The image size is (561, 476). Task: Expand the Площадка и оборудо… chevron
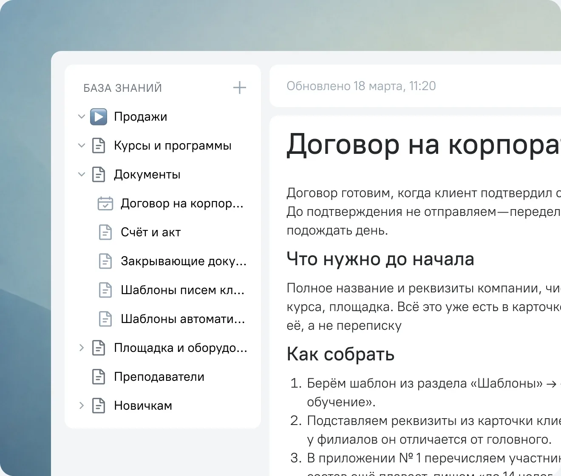pyautogui.click(x=82, y=348)
